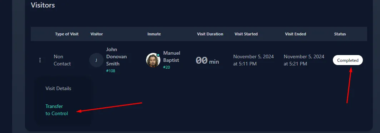
Task: Click the Visit Duration column header
Action: pyautogui.click(x=210, y=34)
